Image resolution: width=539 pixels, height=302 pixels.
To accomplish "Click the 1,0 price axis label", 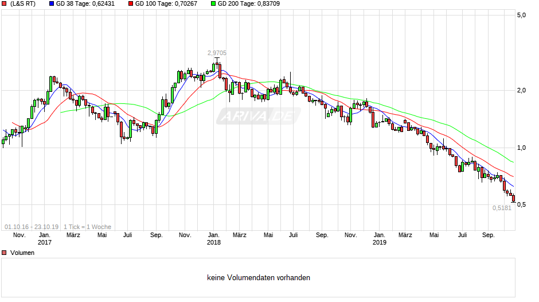I will click(x=521, y=148).
